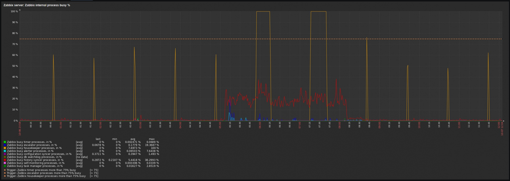Click the green timer processes legend swatch
Image resolution: width=510 pixels, height=181 pixels.
[5, 142]
